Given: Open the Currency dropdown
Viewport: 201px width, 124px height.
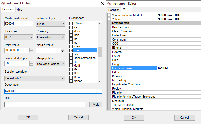Looking at the screenshot, I should point(50,37).
